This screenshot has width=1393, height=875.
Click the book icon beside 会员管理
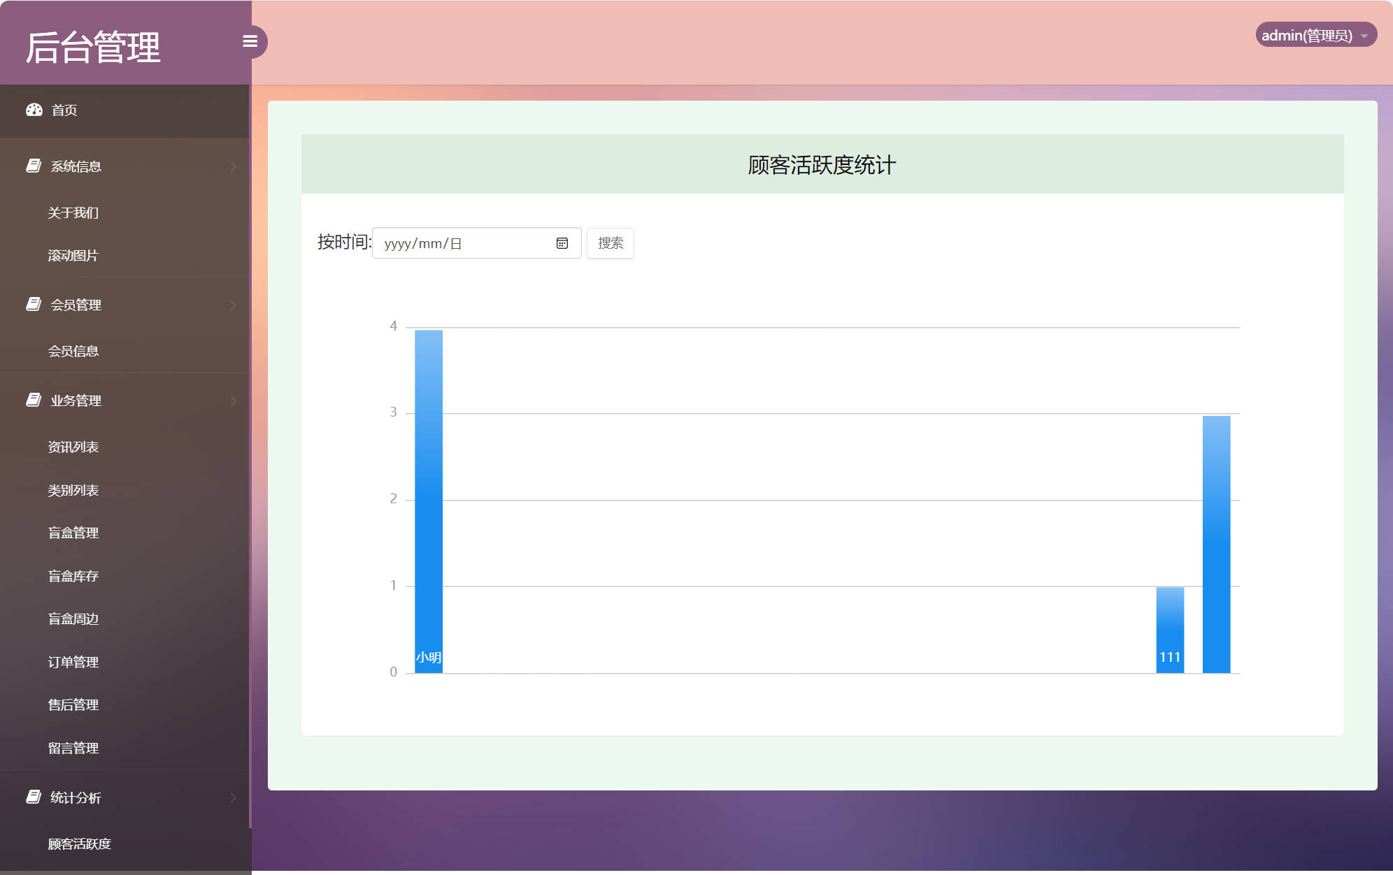(x=33, y=303)
